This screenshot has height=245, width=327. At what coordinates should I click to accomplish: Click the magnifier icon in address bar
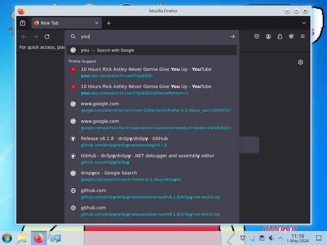click(73, 36)
